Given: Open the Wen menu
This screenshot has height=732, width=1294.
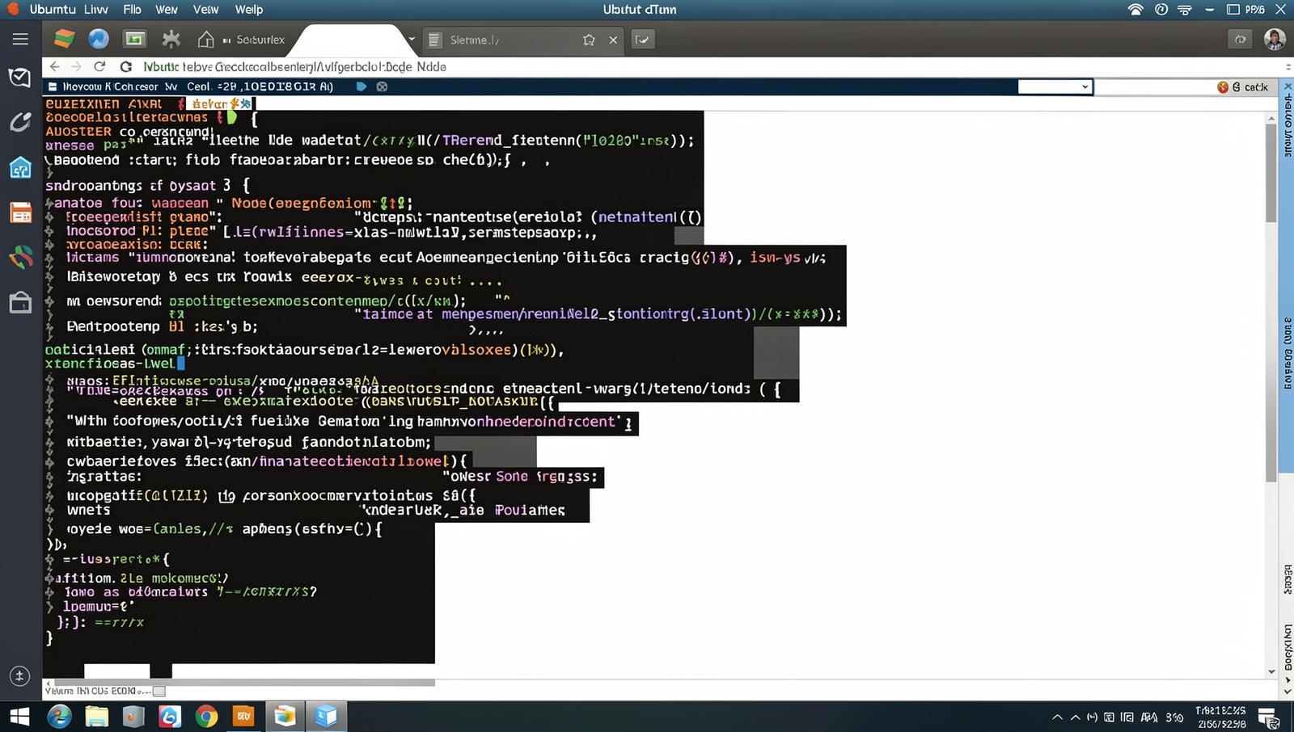Looking at the screenshot, I should tap(167, 10).
